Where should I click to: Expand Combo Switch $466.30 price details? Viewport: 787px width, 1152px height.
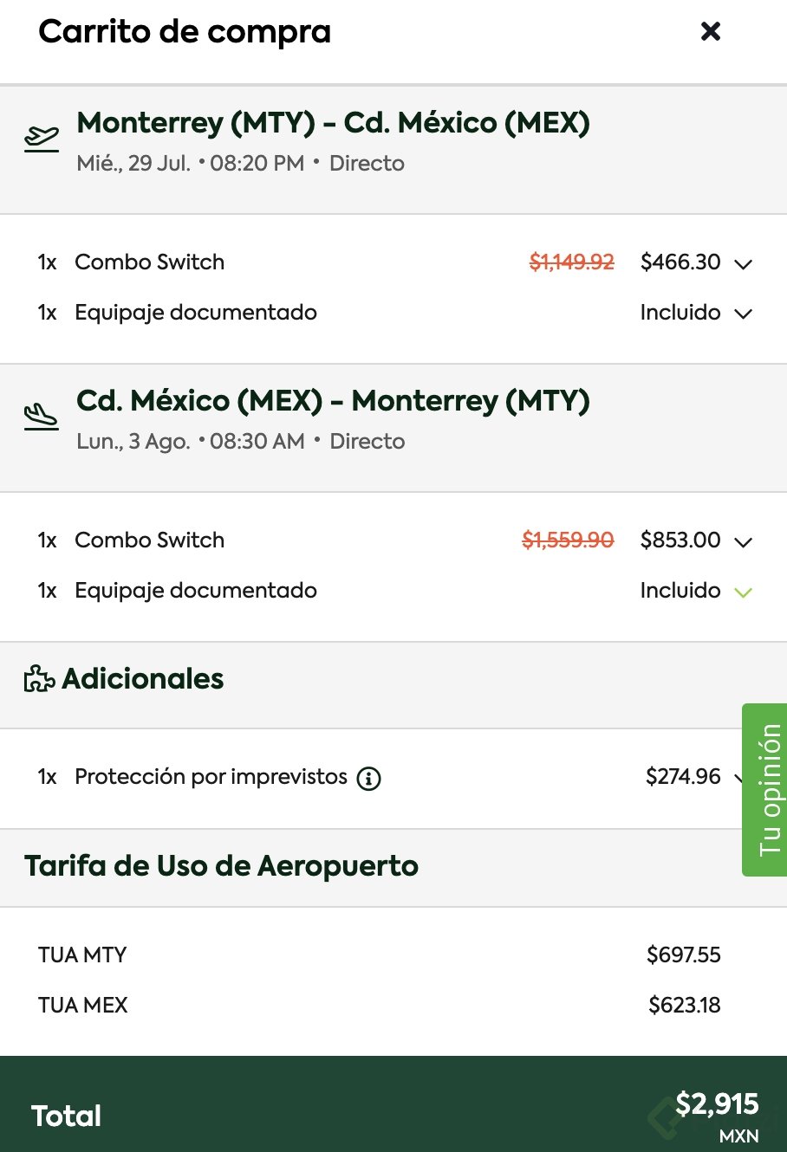click(x=743, y=263)
